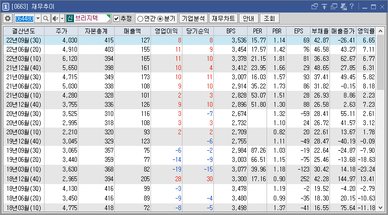Expand the dropdown next to speaker icon
This screenshot has height=215, width=388.
pyautogui.click(x=62, y=18)
